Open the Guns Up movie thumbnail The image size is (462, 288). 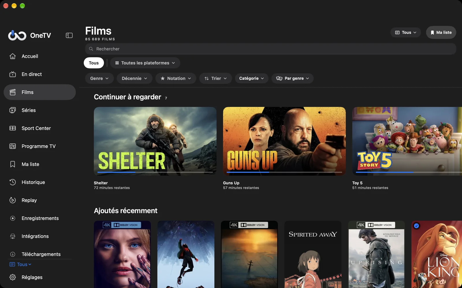(284, 141)
